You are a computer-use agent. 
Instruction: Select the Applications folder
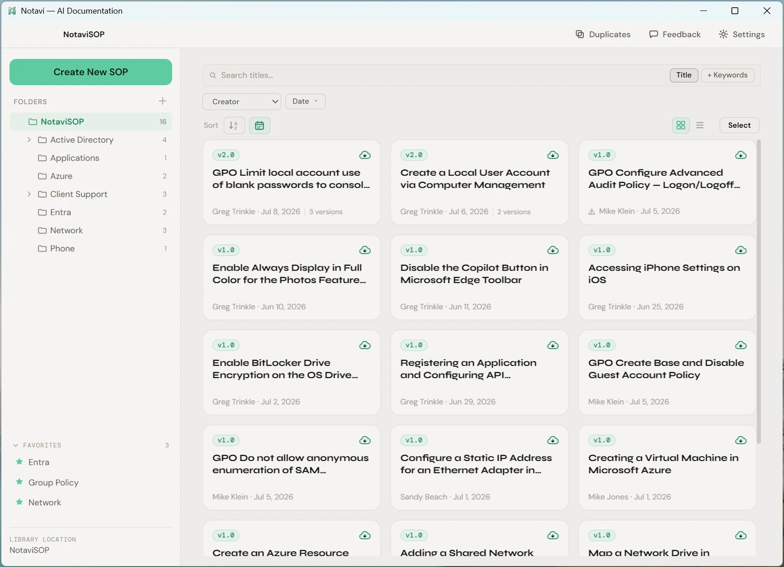point(91,158)
